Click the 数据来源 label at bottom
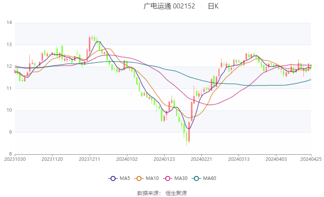The width and height of the screenshot is (324, 197). [148, 193]
